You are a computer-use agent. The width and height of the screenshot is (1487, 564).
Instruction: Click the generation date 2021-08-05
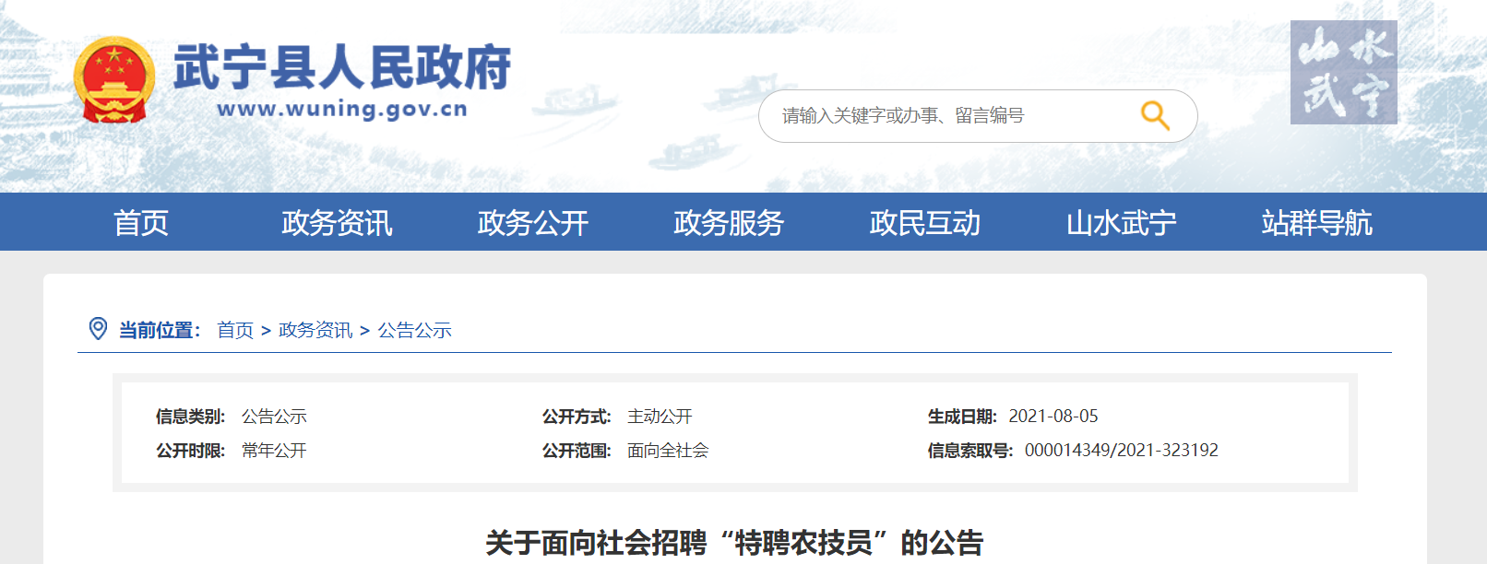tap(1053, 417)
